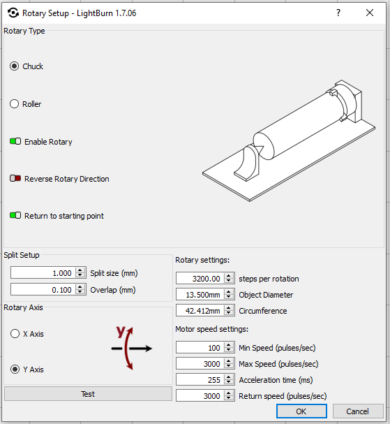Decrease Max Speed with down arrow

coord(229,367)
